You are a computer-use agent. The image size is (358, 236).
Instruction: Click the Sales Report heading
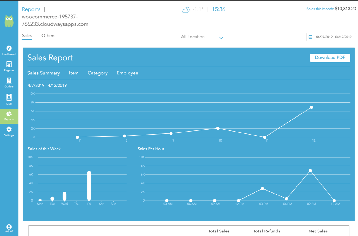(50, 58)
